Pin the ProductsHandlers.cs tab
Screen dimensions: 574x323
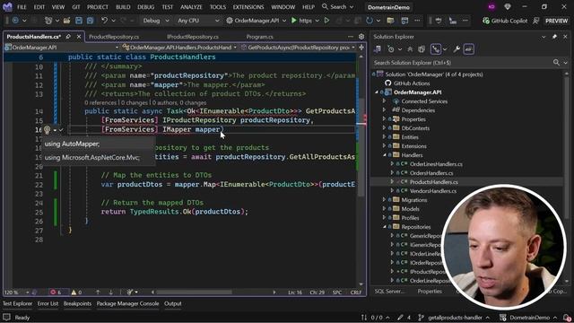pos(68,37)
